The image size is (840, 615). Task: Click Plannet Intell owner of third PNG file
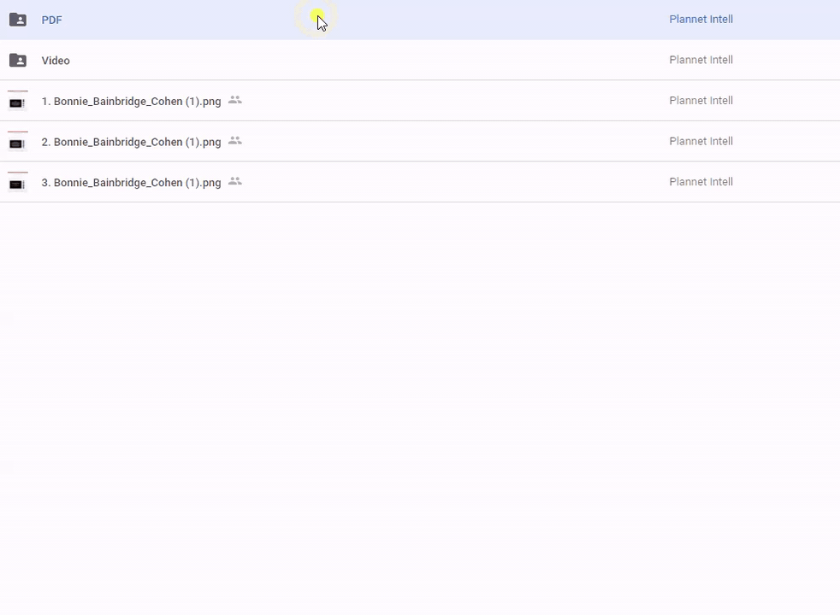tap(701, 182)
